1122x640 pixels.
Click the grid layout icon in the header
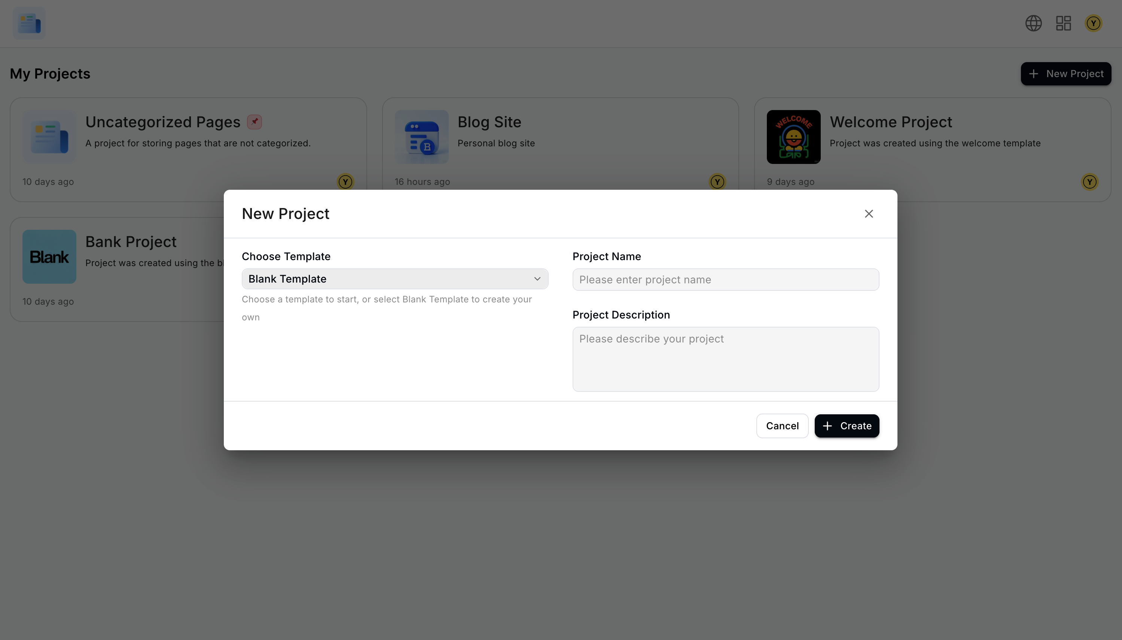[x=1063, y=23]
